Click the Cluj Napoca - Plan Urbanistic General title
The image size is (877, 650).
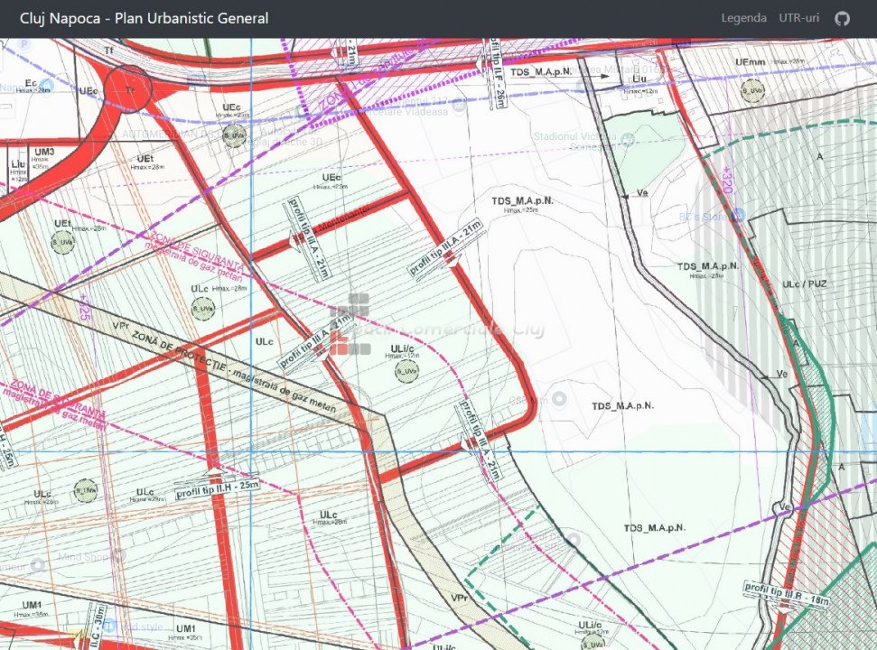pyautogui.click(x=144, y=18)
